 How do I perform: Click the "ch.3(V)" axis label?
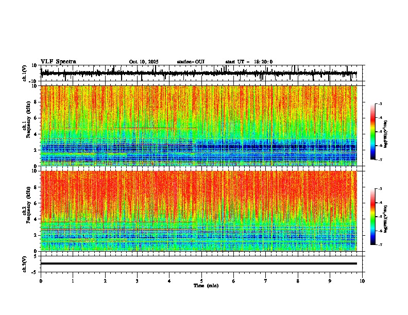pos(25,264)
